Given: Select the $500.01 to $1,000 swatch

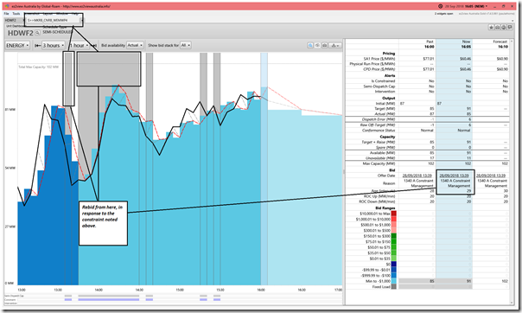Looking at the screenshot, I should click(x=394, y=225).
